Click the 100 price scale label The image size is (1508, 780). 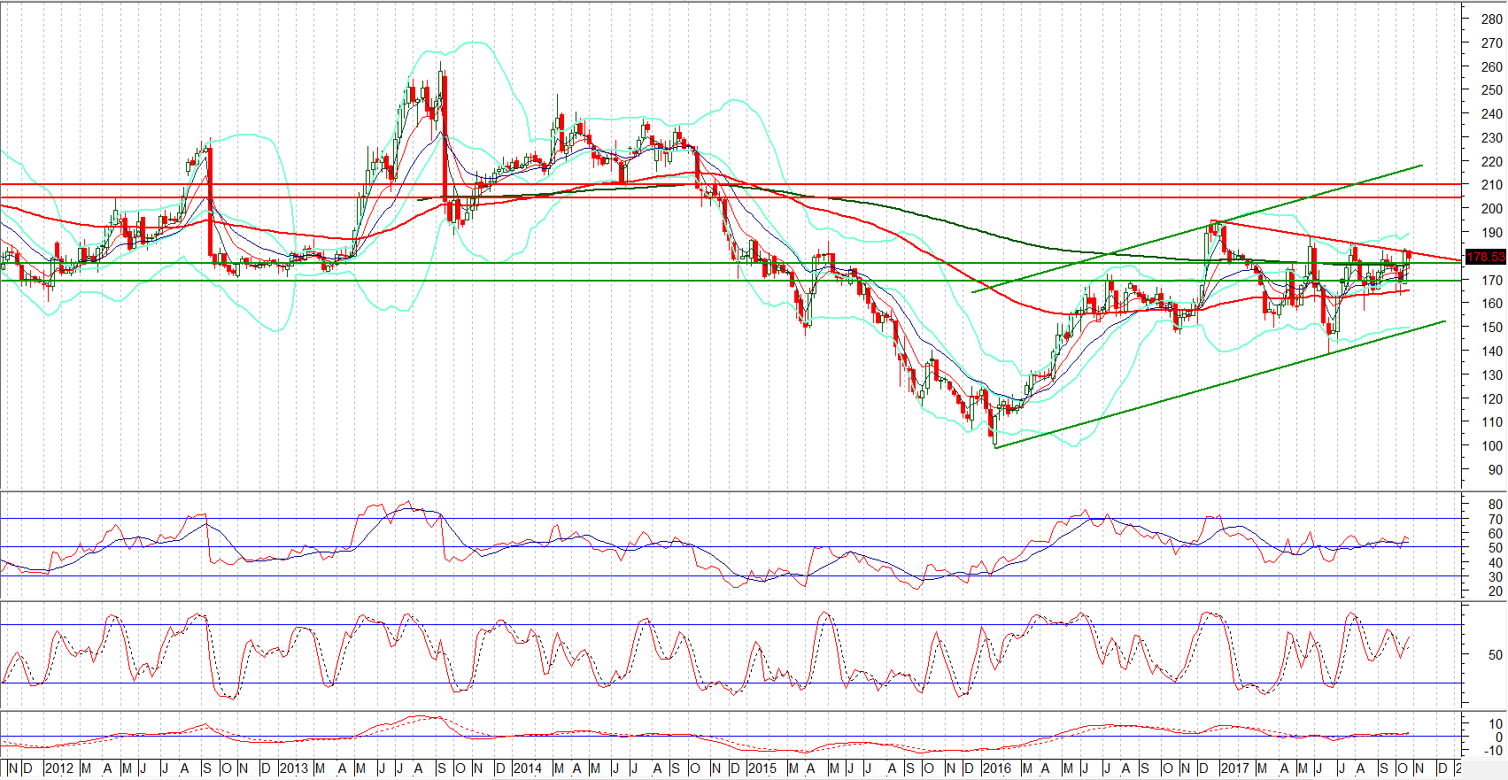click(x=1492, y=445)
